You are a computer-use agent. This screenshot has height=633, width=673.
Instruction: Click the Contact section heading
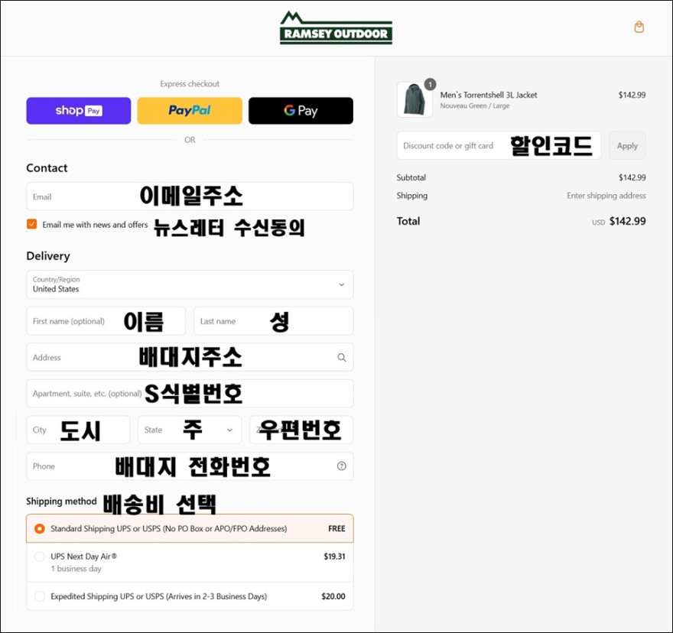[47, 167]
